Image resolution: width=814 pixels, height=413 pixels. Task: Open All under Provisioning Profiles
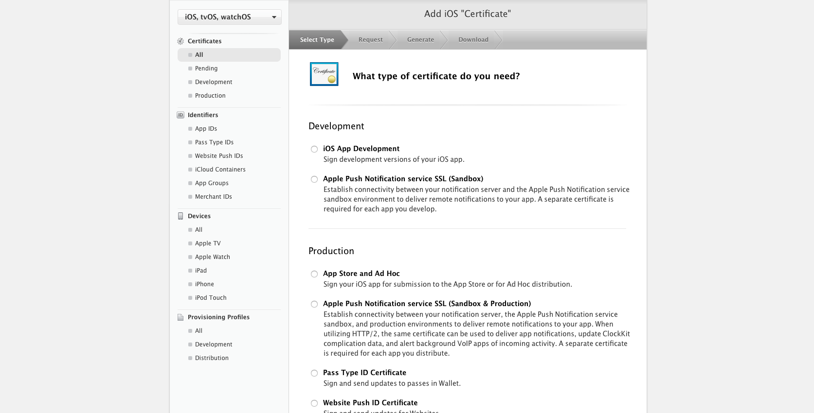tap(199, 331)
